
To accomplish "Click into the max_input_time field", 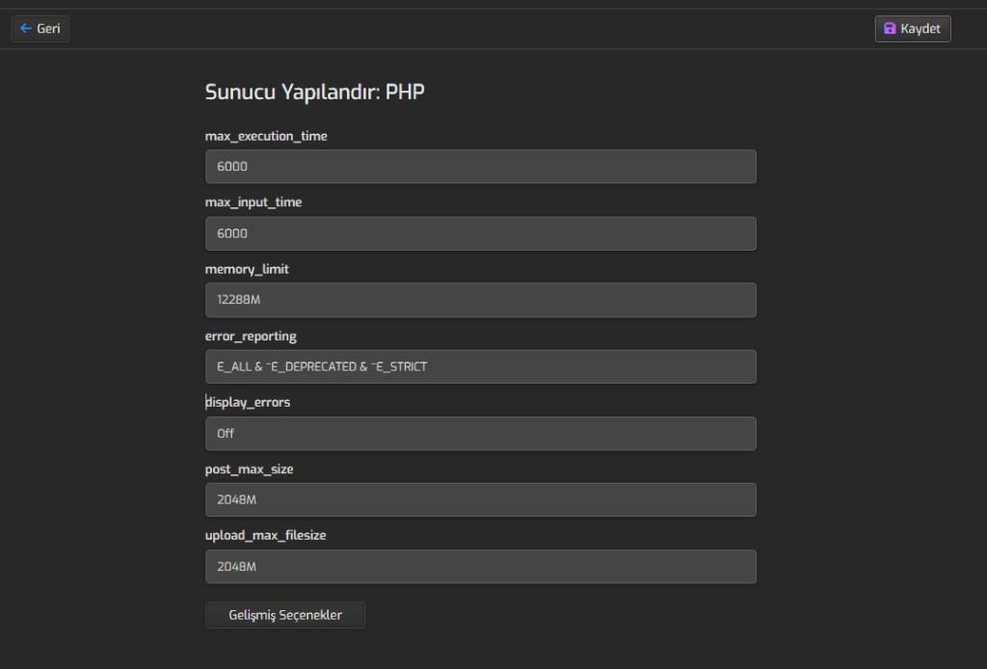I will point(480,233).
